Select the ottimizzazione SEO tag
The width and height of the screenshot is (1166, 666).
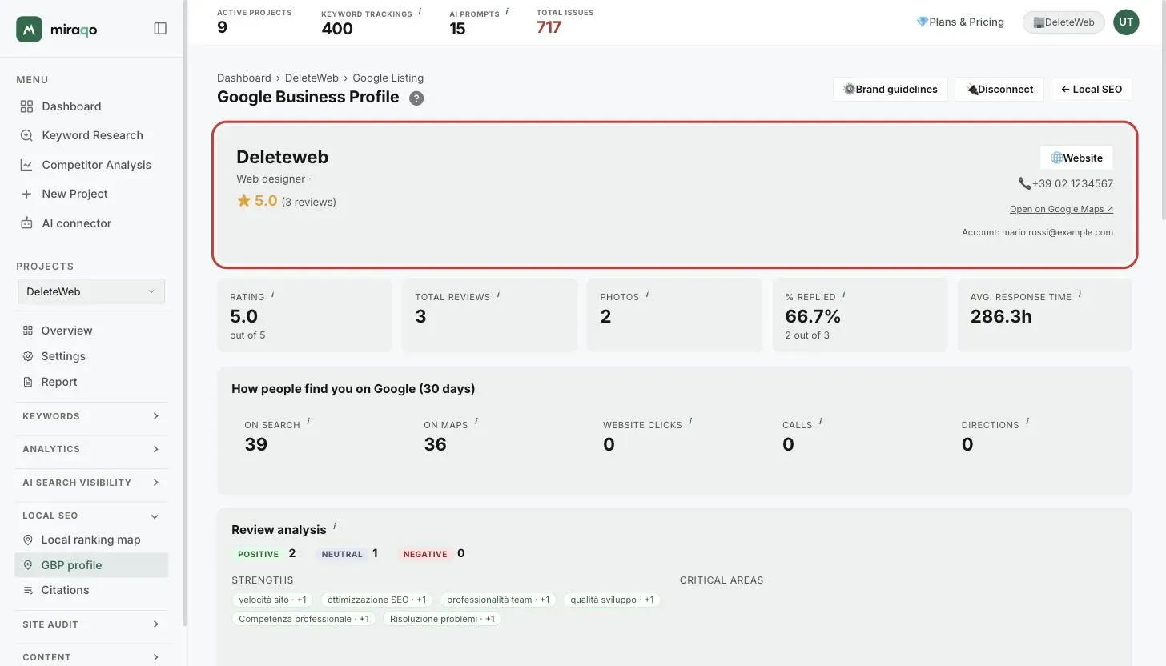[x=376, y=600]
